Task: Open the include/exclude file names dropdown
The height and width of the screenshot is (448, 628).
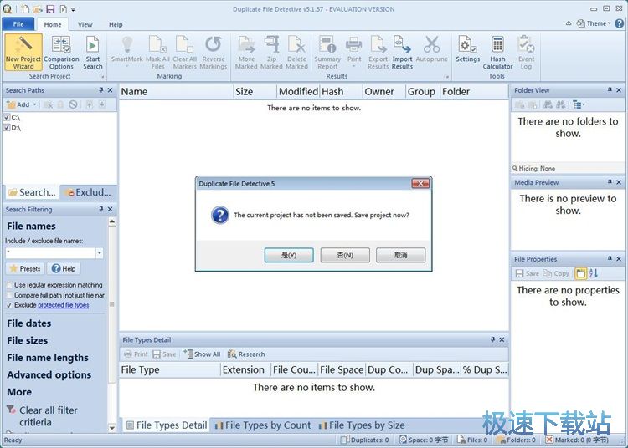Action: 100,253
